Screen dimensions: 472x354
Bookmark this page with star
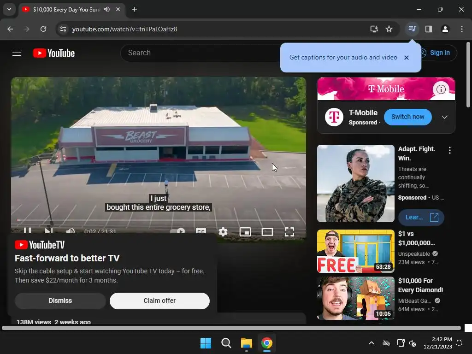389,29
